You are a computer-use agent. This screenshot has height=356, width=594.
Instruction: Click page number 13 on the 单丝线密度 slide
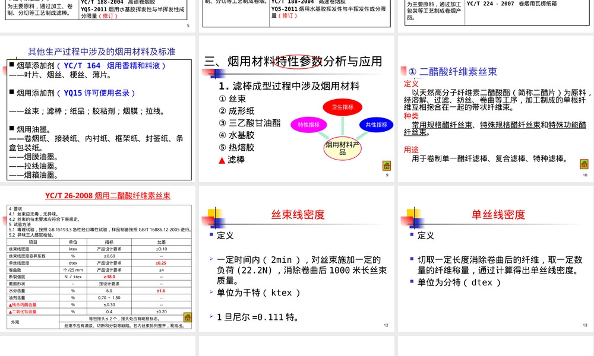click(x=585, y=325)
